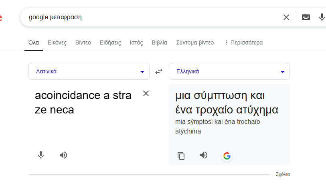Expand the Περισσότερα more options menu
Screen dimensions: 326x194
click(243, 42)
